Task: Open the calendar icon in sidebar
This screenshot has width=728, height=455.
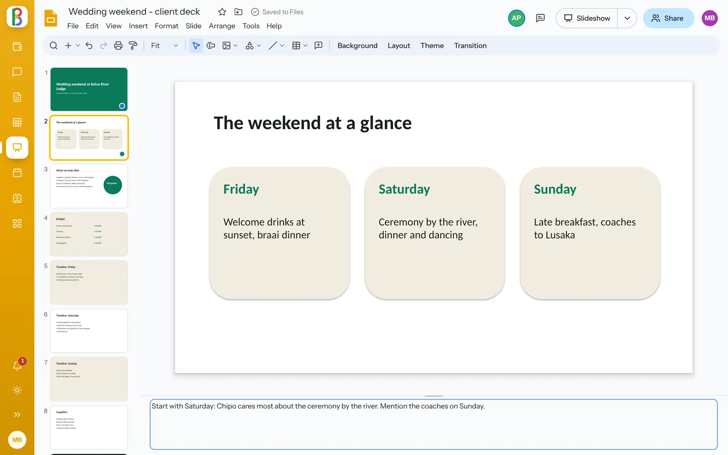Action: [17, 173]
